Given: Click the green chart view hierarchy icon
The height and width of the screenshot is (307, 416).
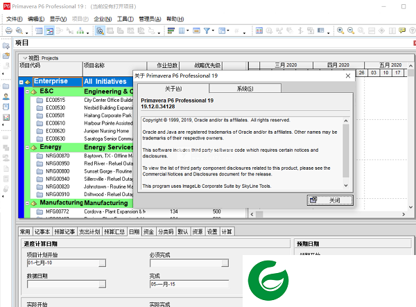Looking at the screenshot, I should (x=80, y=30).
